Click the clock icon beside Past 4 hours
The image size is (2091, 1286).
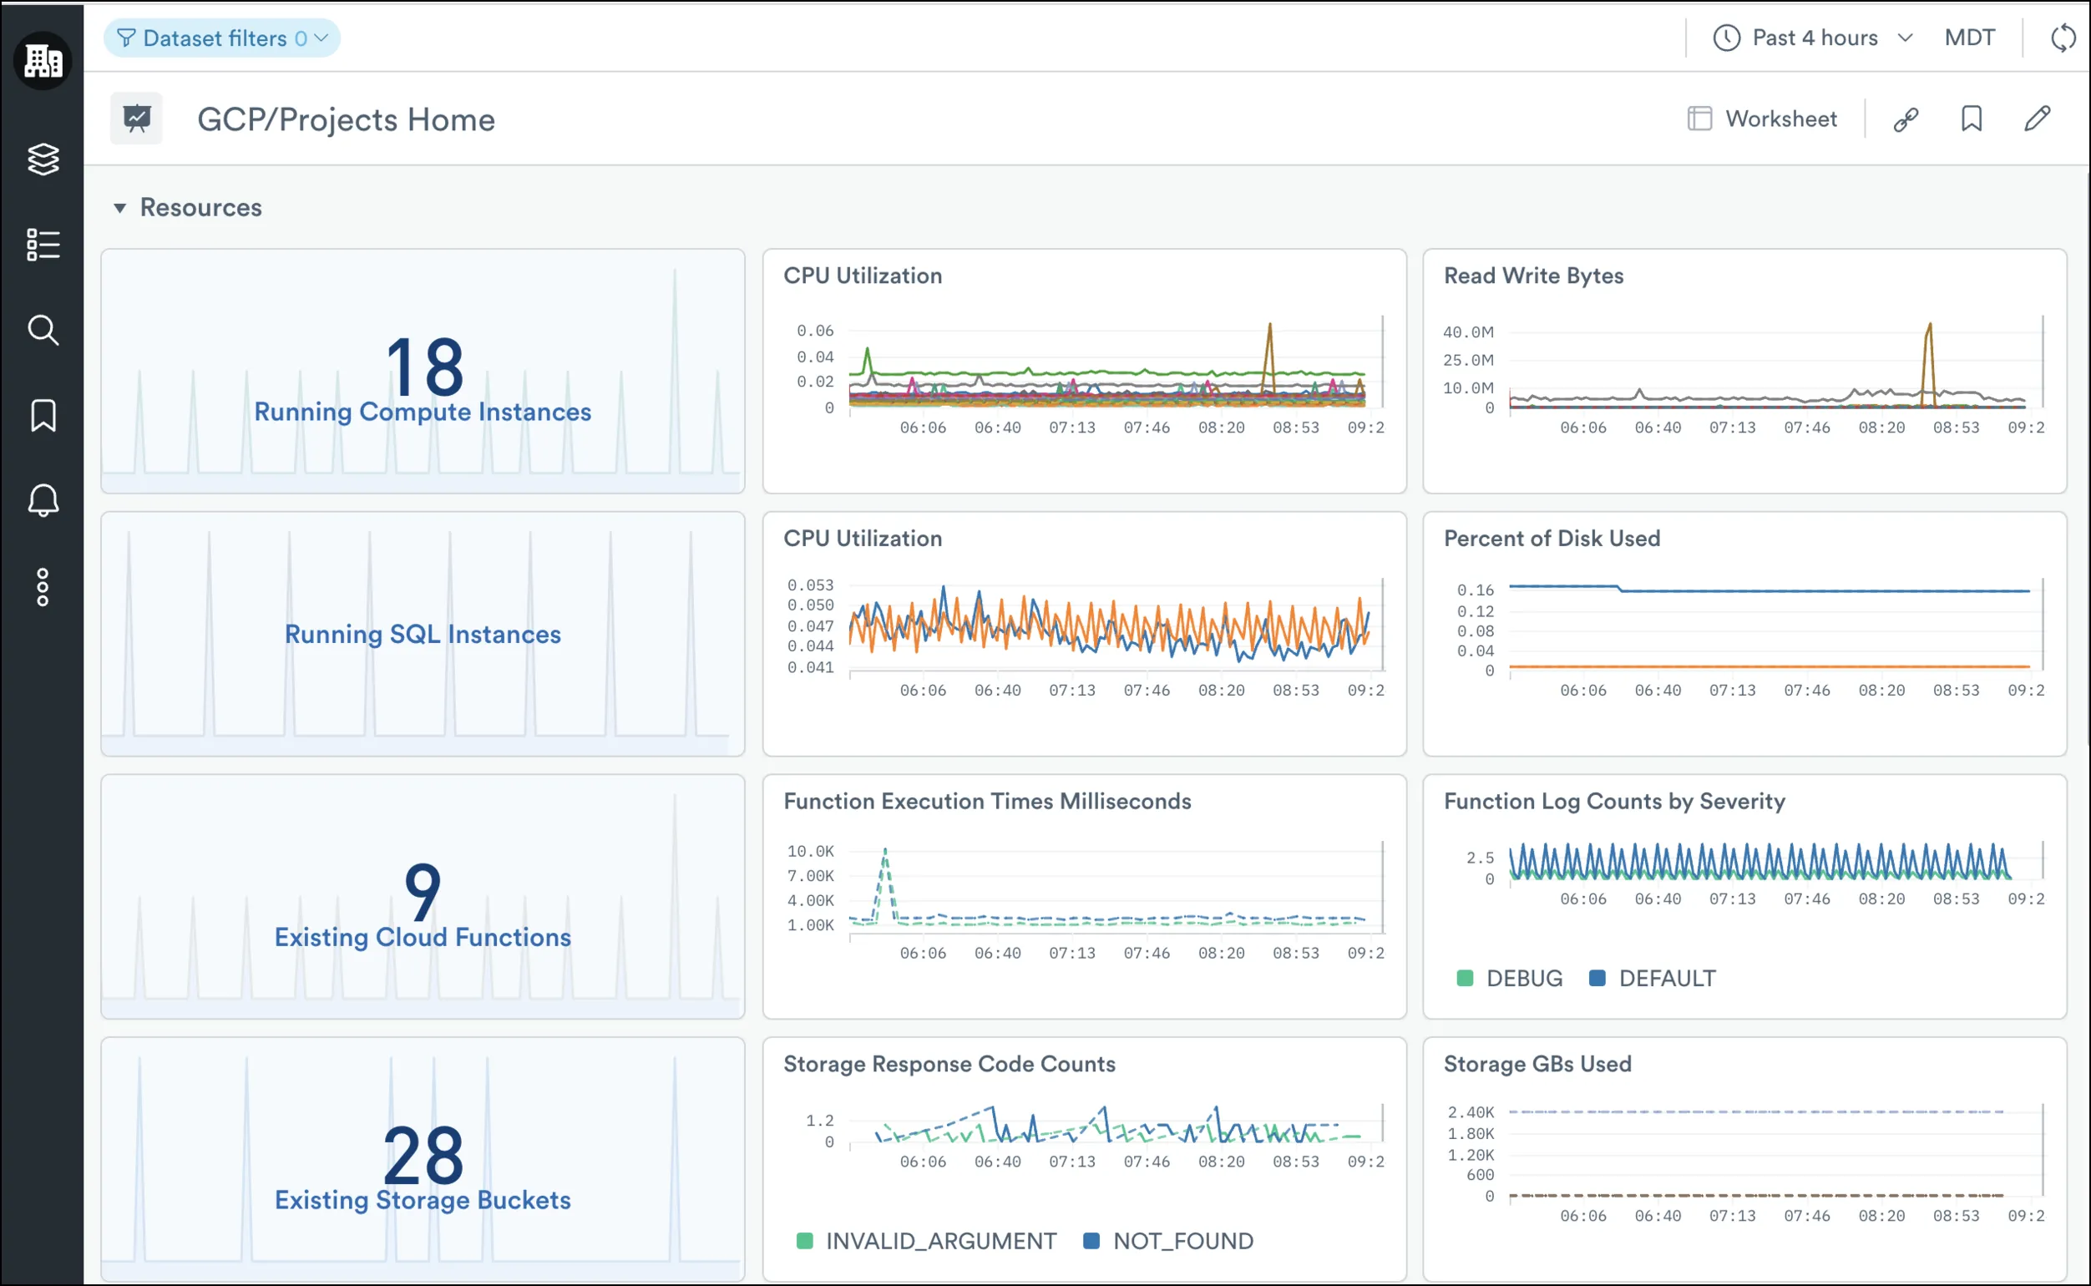[x=1726, y=38]
